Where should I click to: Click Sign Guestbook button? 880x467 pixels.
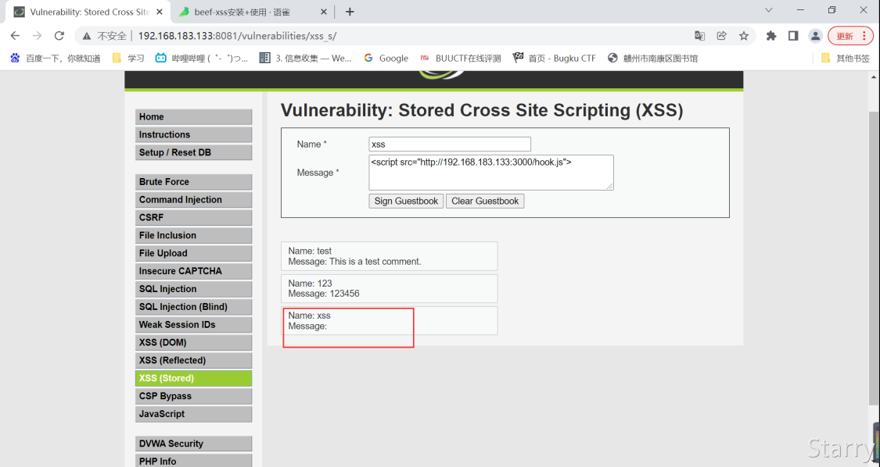pyautogui.click(x=406, y=201)
